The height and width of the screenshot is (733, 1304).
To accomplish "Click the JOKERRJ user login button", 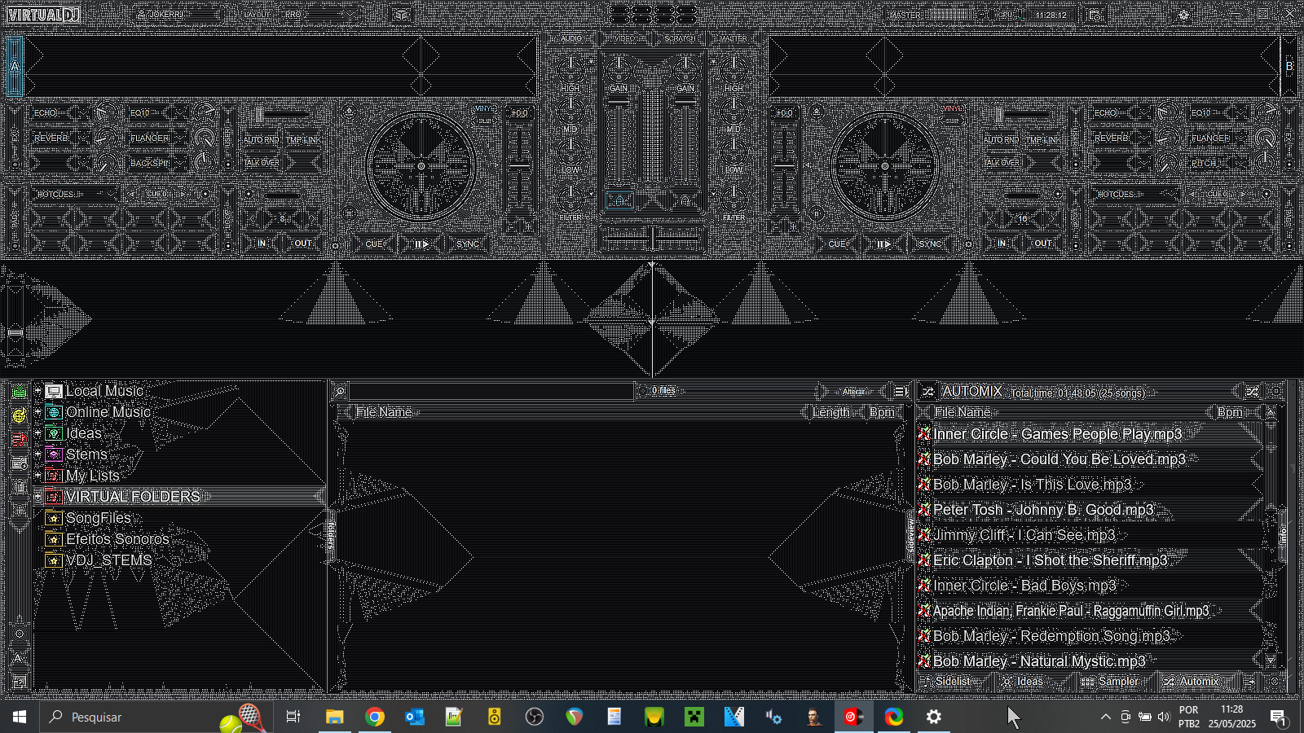I will coord(178,15).
